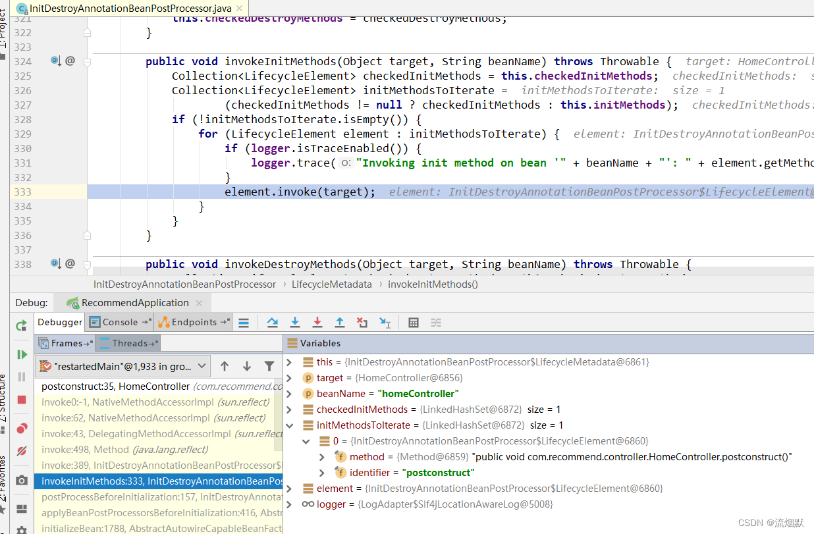Move to next frame with down arrow

(x=247, y=366)
